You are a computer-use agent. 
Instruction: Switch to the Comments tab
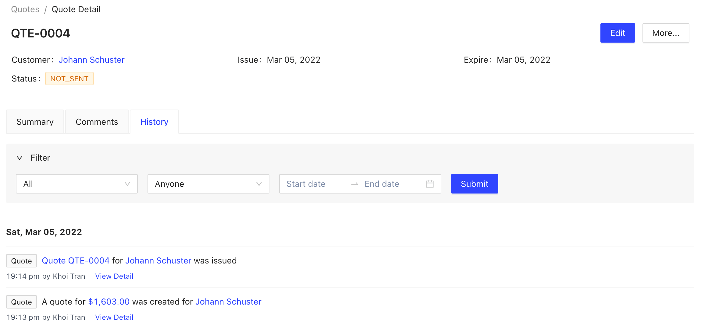coord(97,122)
